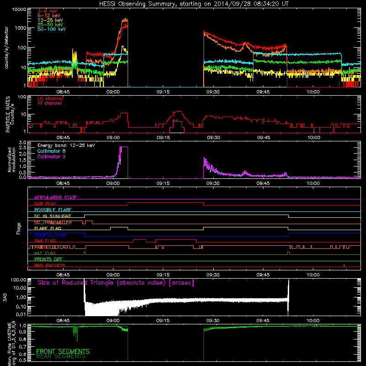Viewport: 366px width, 366px height.
Task: Click the olive AAZ_FLAG label
Action: pyautogui.click(x=45, y=253)
